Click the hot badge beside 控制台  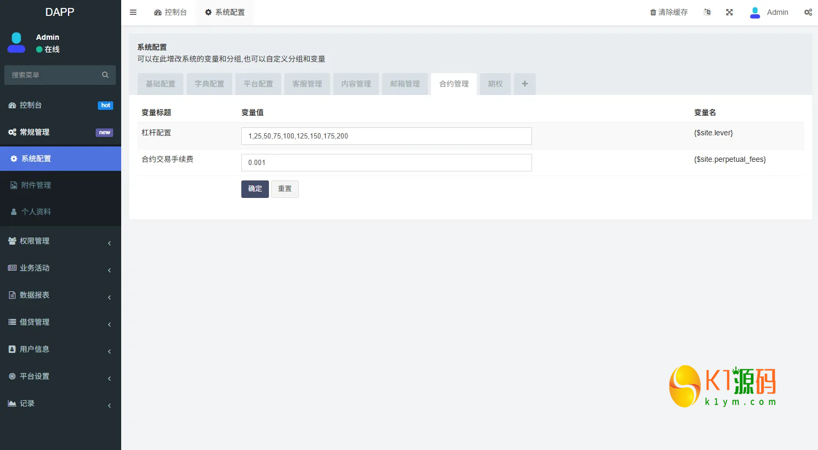pyautogui.click(x=106, y=105)
